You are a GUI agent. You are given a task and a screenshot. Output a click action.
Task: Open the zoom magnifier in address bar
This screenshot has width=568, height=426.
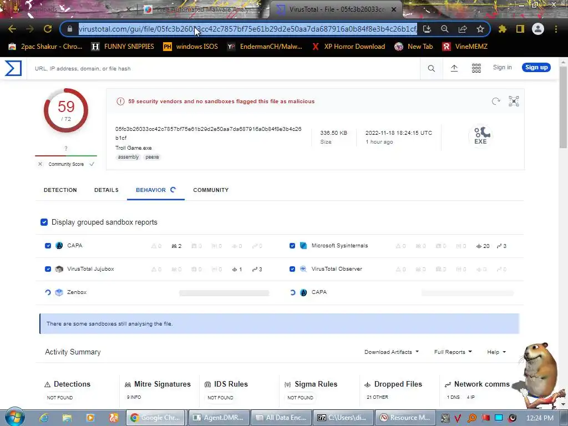444,29
